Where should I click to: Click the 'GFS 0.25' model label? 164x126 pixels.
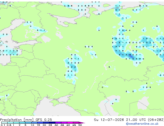coord(44,120)
